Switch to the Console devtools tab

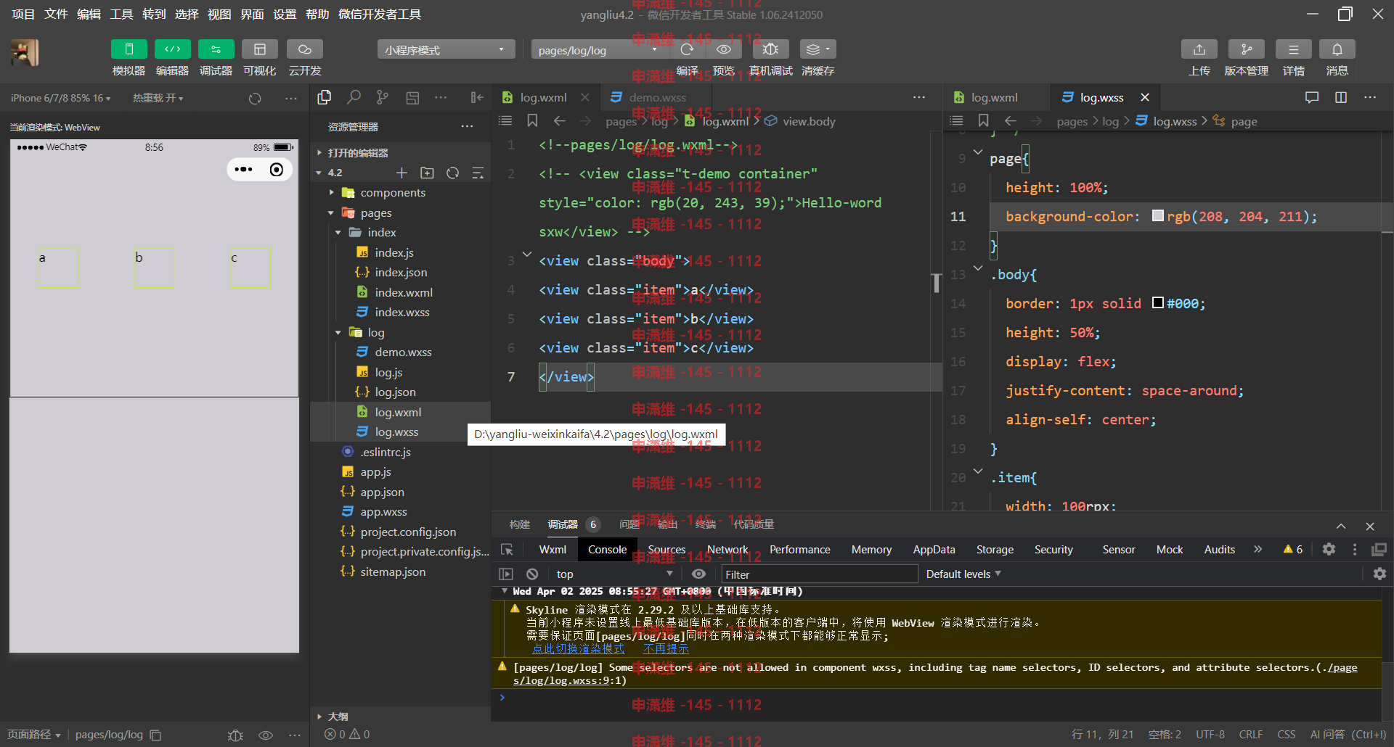click(x=607, y=550)
